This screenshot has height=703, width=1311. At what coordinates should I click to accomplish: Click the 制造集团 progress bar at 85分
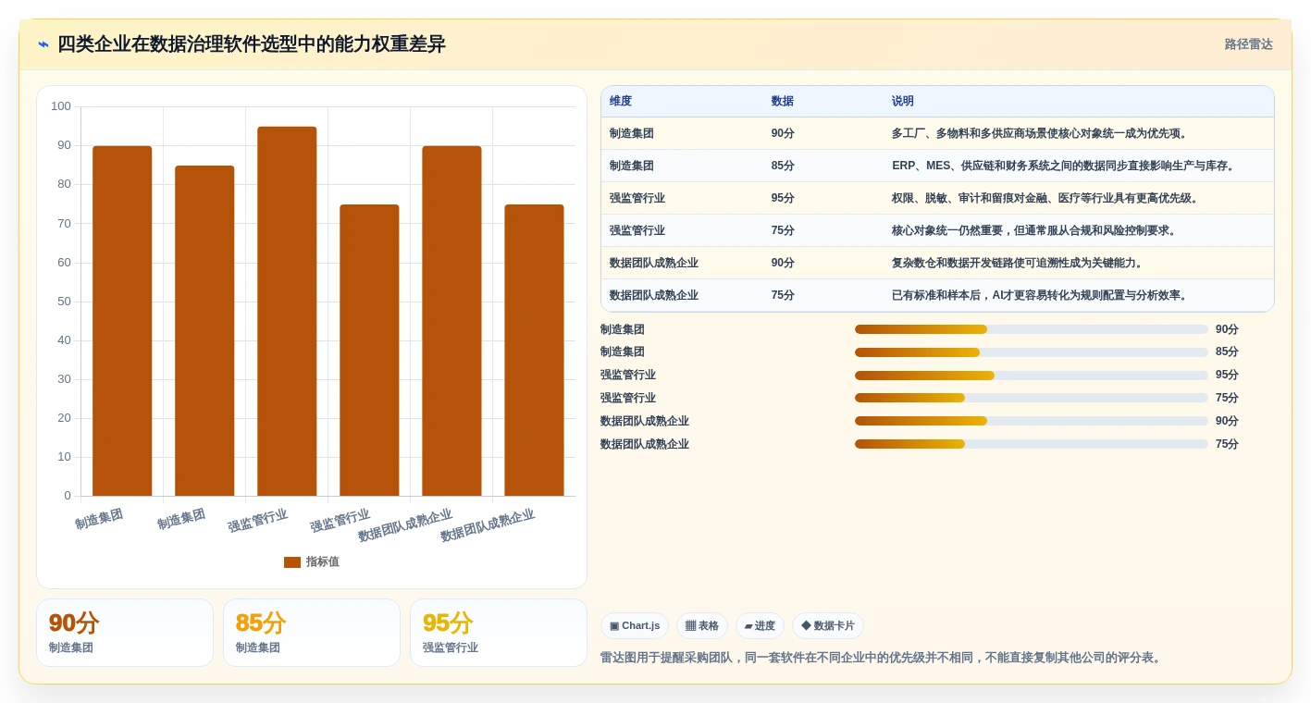click(x=1032, y=352)
